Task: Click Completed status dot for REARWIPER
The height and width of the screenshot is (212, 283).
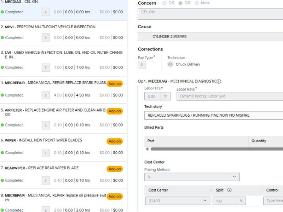Action: pyautogui.click(x=2, y=180)
